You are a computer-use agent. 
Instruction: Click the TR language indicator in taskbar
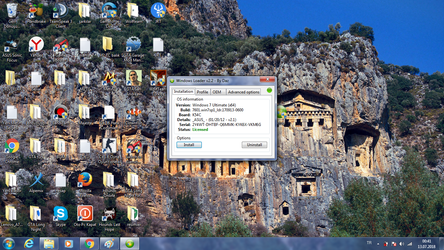369,243
